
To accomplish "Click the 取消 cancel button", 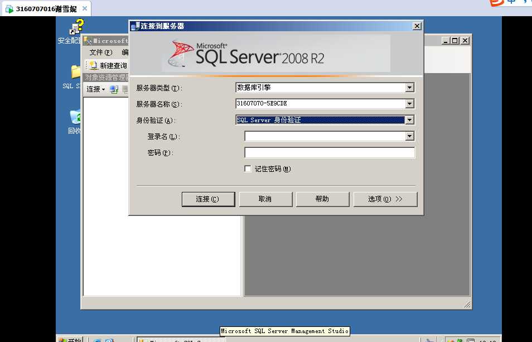I will pos(265,199).
